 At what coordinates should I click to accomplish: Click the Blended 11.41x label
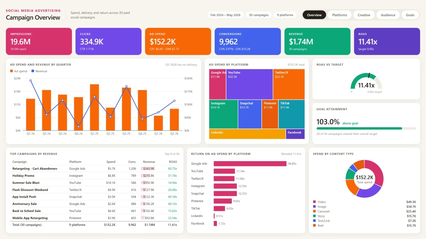[x=291, y=154]
